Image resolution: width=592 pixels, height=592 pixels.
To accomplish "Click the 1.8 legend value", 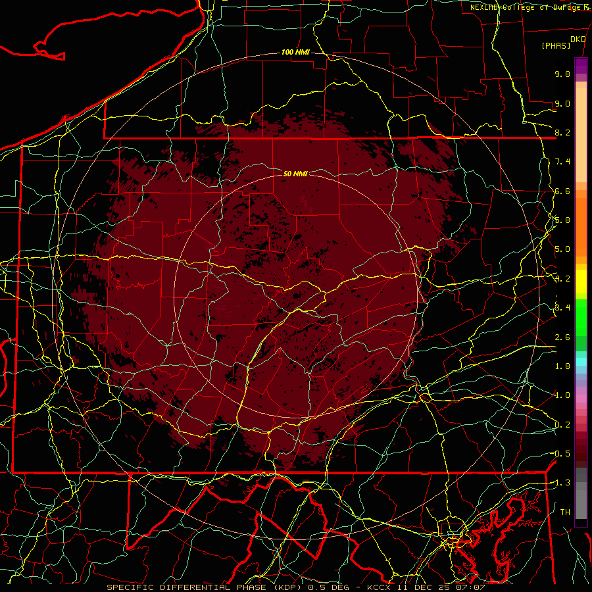I will click(x=562, y=366).
